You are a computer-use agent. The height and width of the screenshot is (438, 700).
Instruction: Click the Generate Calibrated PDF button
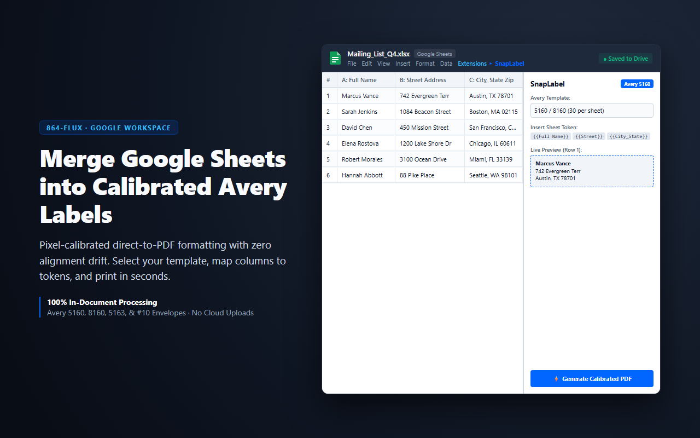tap(592, 379)
